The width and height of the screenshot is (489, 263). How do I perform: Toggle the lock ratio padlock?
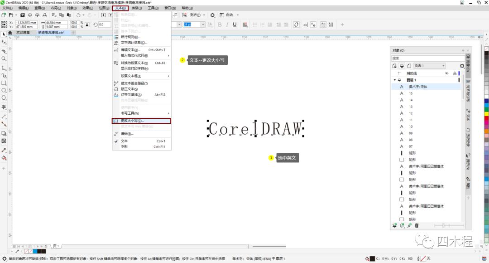point(87,24)
